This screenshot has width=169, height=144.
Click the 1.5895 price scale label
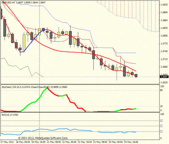[x=164, y=13]
